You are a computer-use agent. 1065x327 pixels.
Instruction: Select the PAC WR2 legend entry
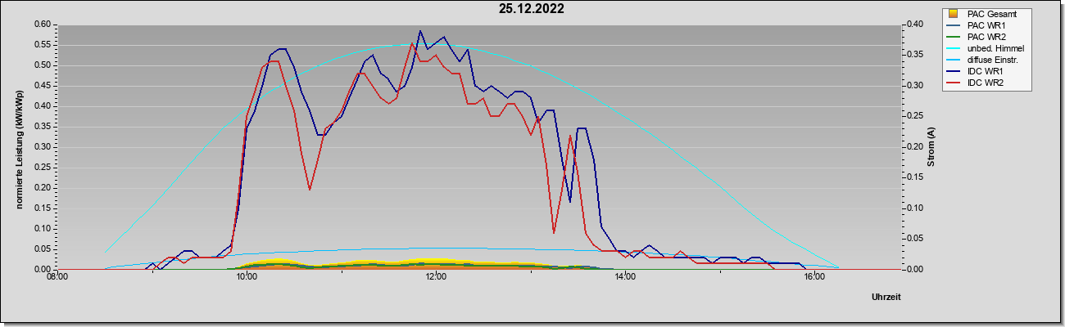click(x=986, y=37)
